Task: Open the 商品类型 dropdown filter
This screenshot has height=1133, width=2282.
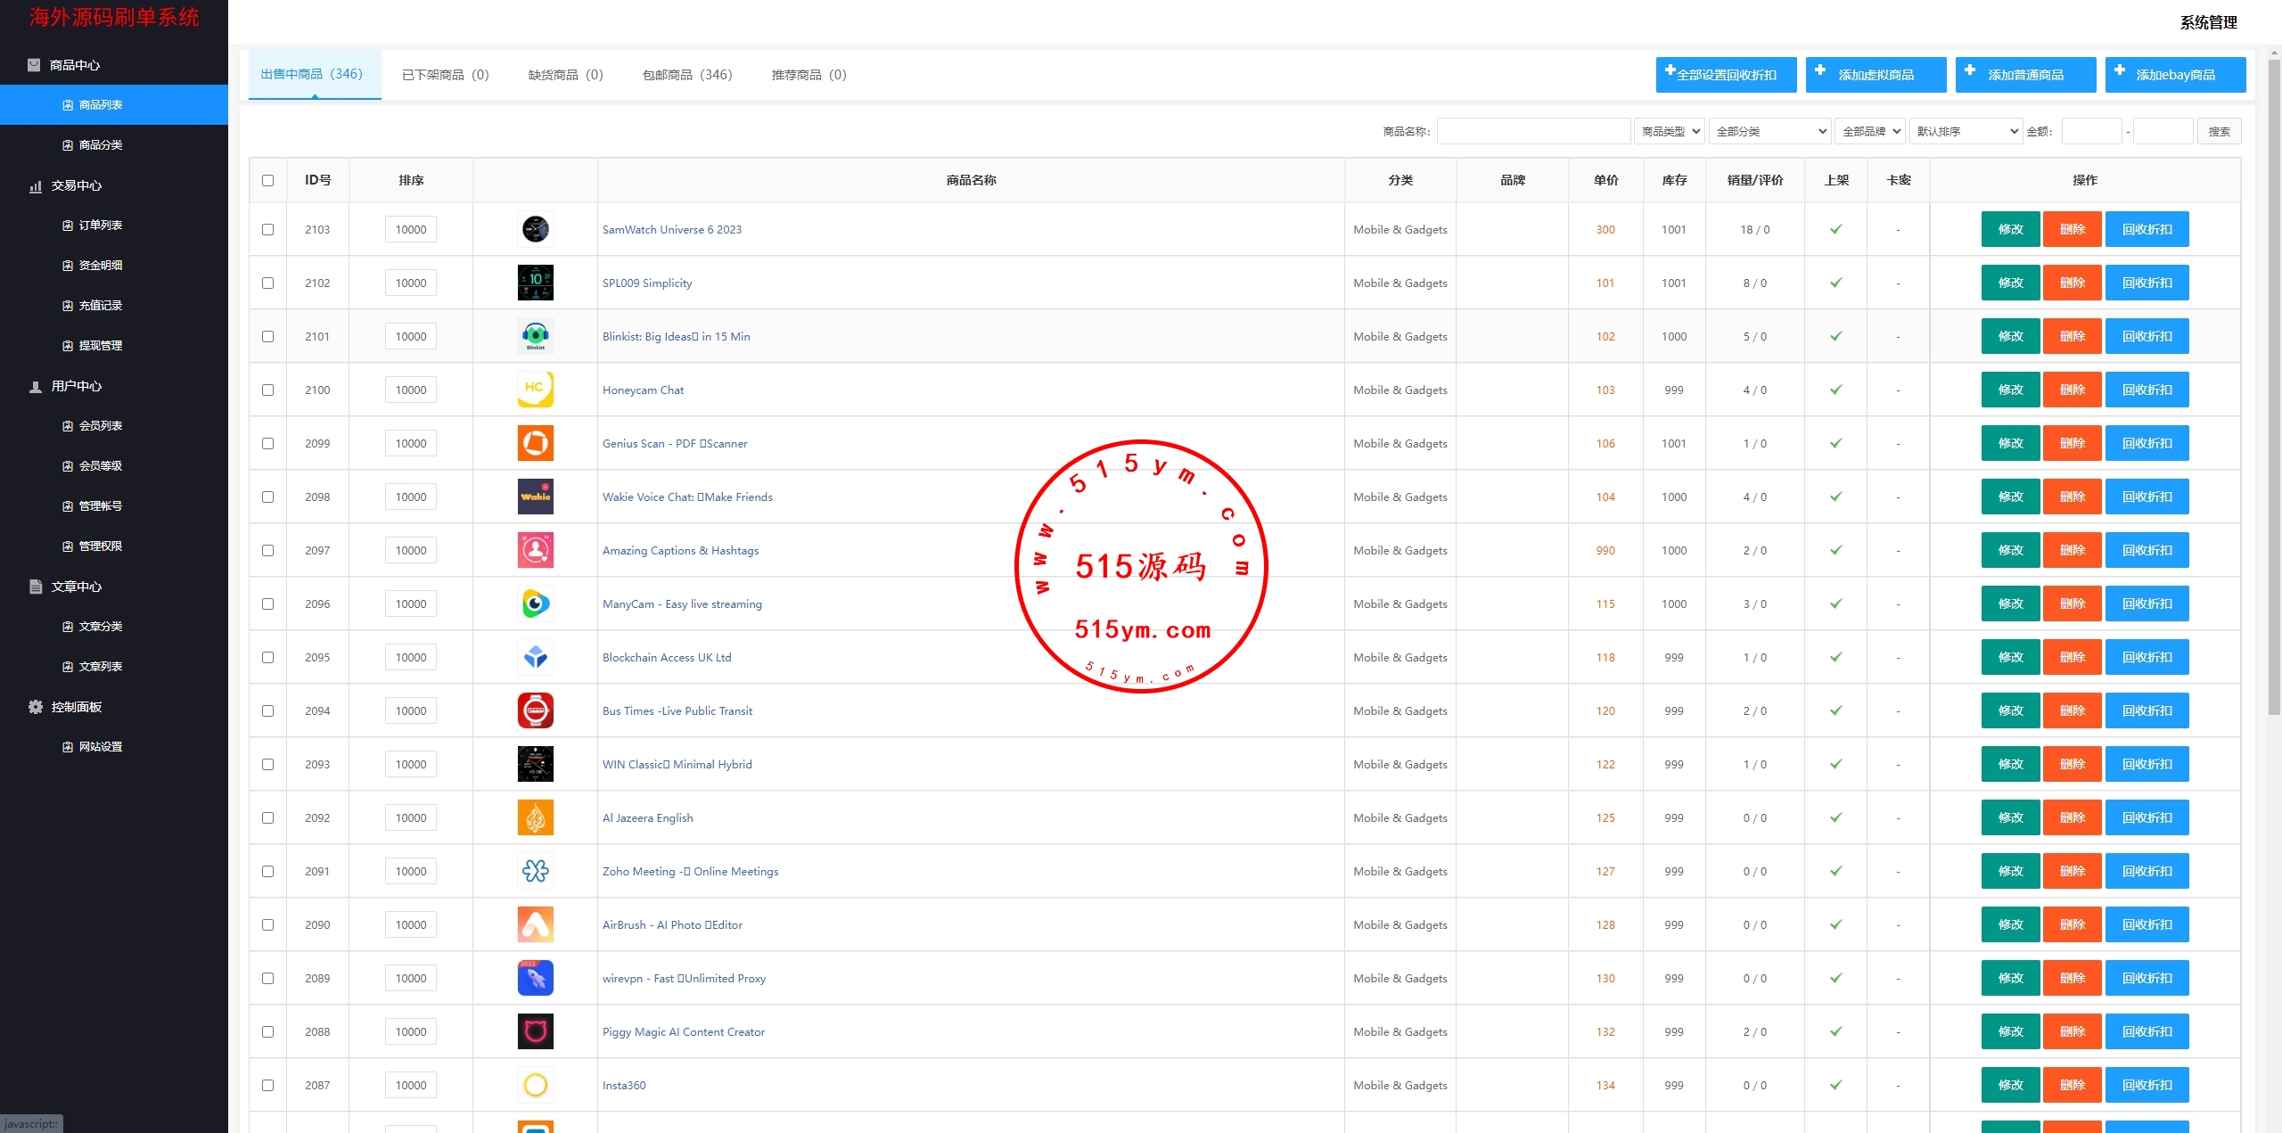Action: coord(1669,131)
